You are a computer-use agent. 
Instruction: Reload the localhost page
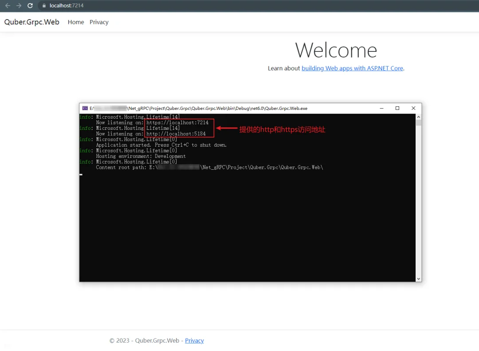pyautogui.click(x=30, y=5)
